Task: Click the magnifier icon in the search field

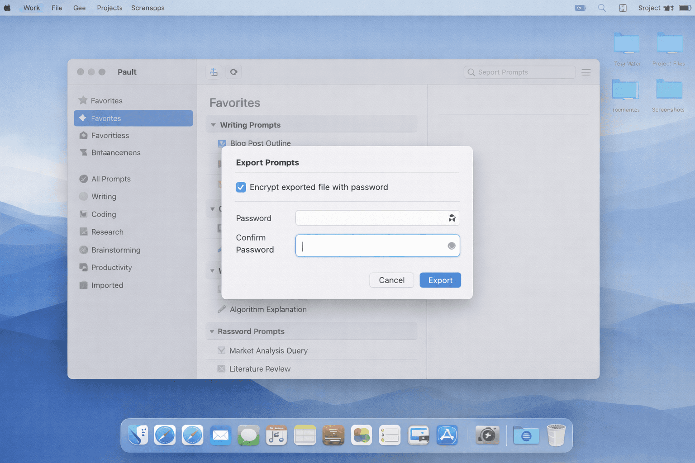Action: (x=471, y=72)
